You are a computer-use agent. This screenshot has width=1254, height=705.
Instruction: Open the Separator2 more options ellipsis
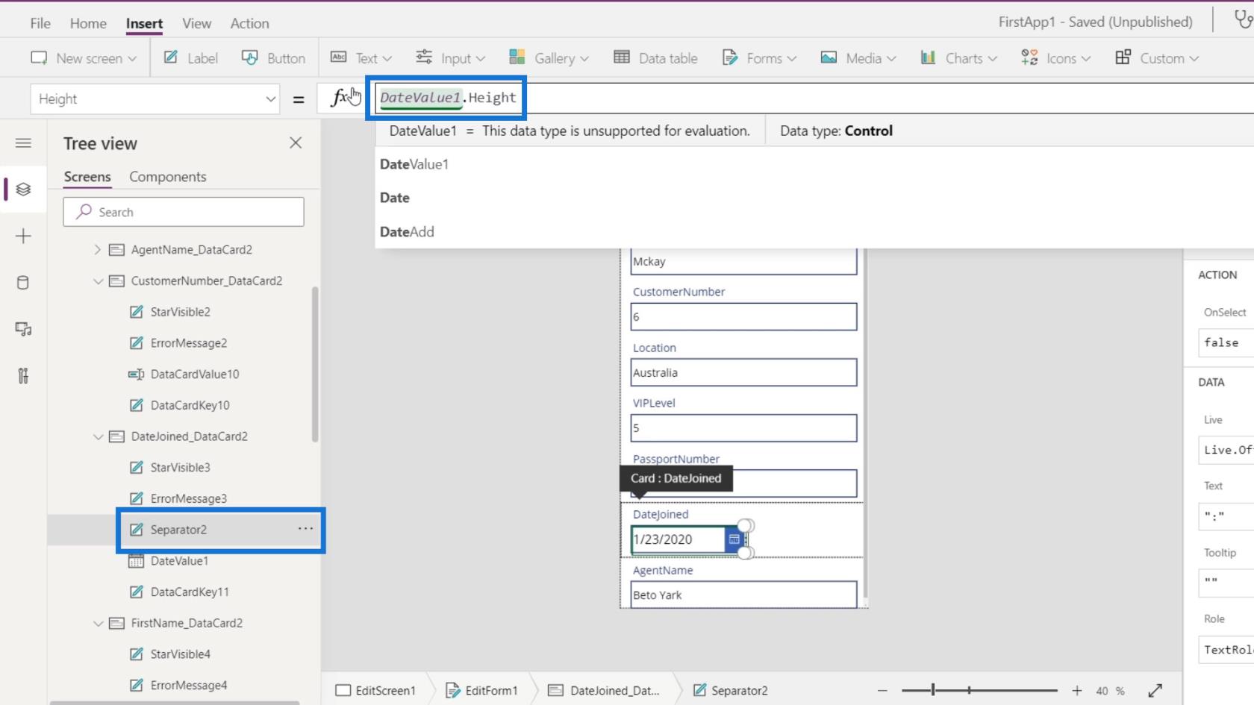point(305,529)
